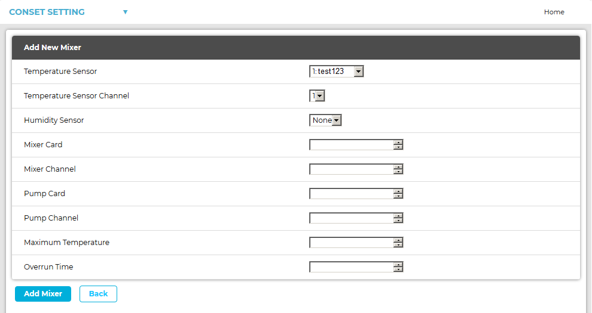Open the CONSET SETTING menu arrow

click(x=125, y=12)
